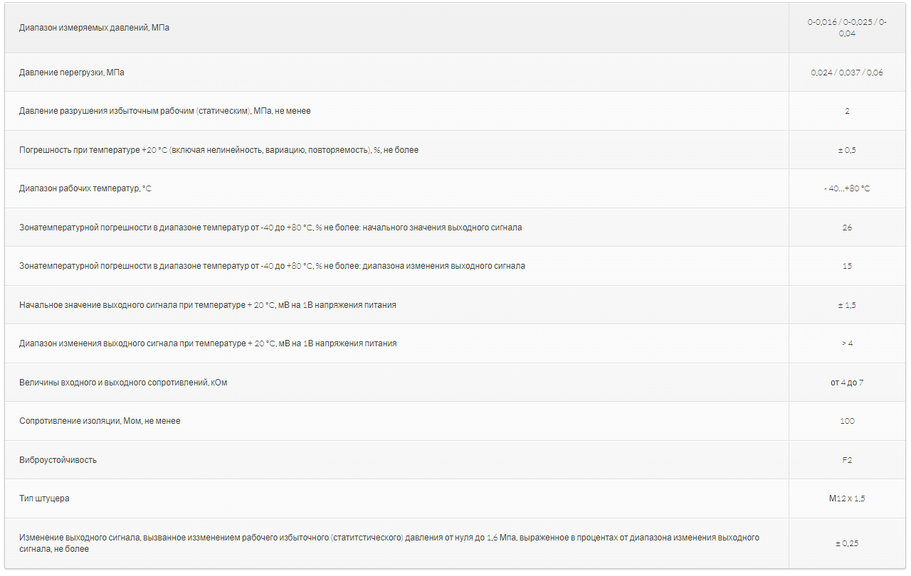Click the "Диапазон рабочих температур, °C" label

85,188
